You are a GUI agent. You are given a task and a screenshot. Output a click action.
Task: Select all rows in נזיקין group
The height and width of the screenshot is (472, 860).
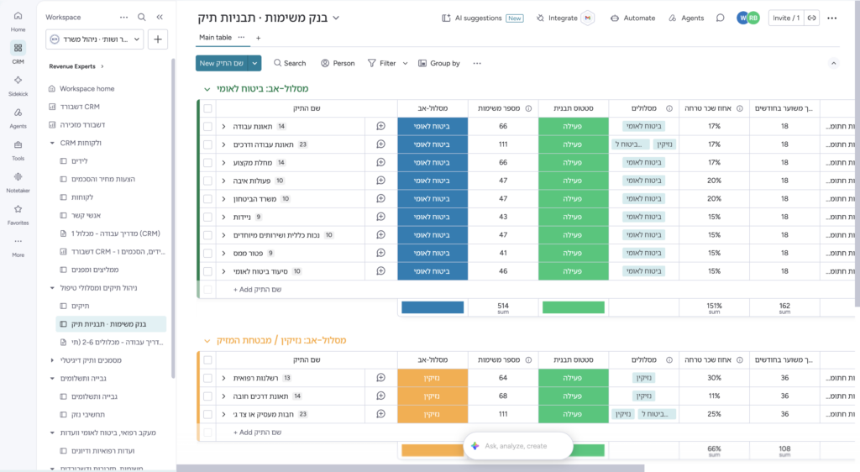coord(208,359)
